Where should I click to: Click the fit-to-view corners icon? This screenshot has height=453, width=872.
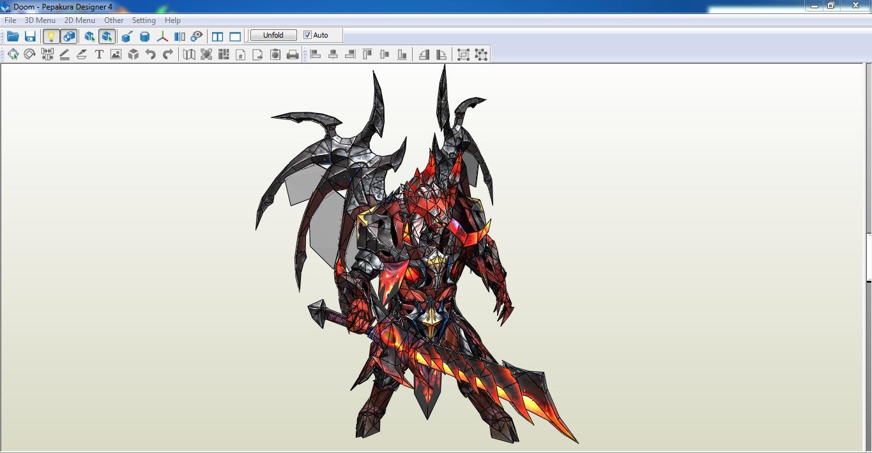coord(206,55)
